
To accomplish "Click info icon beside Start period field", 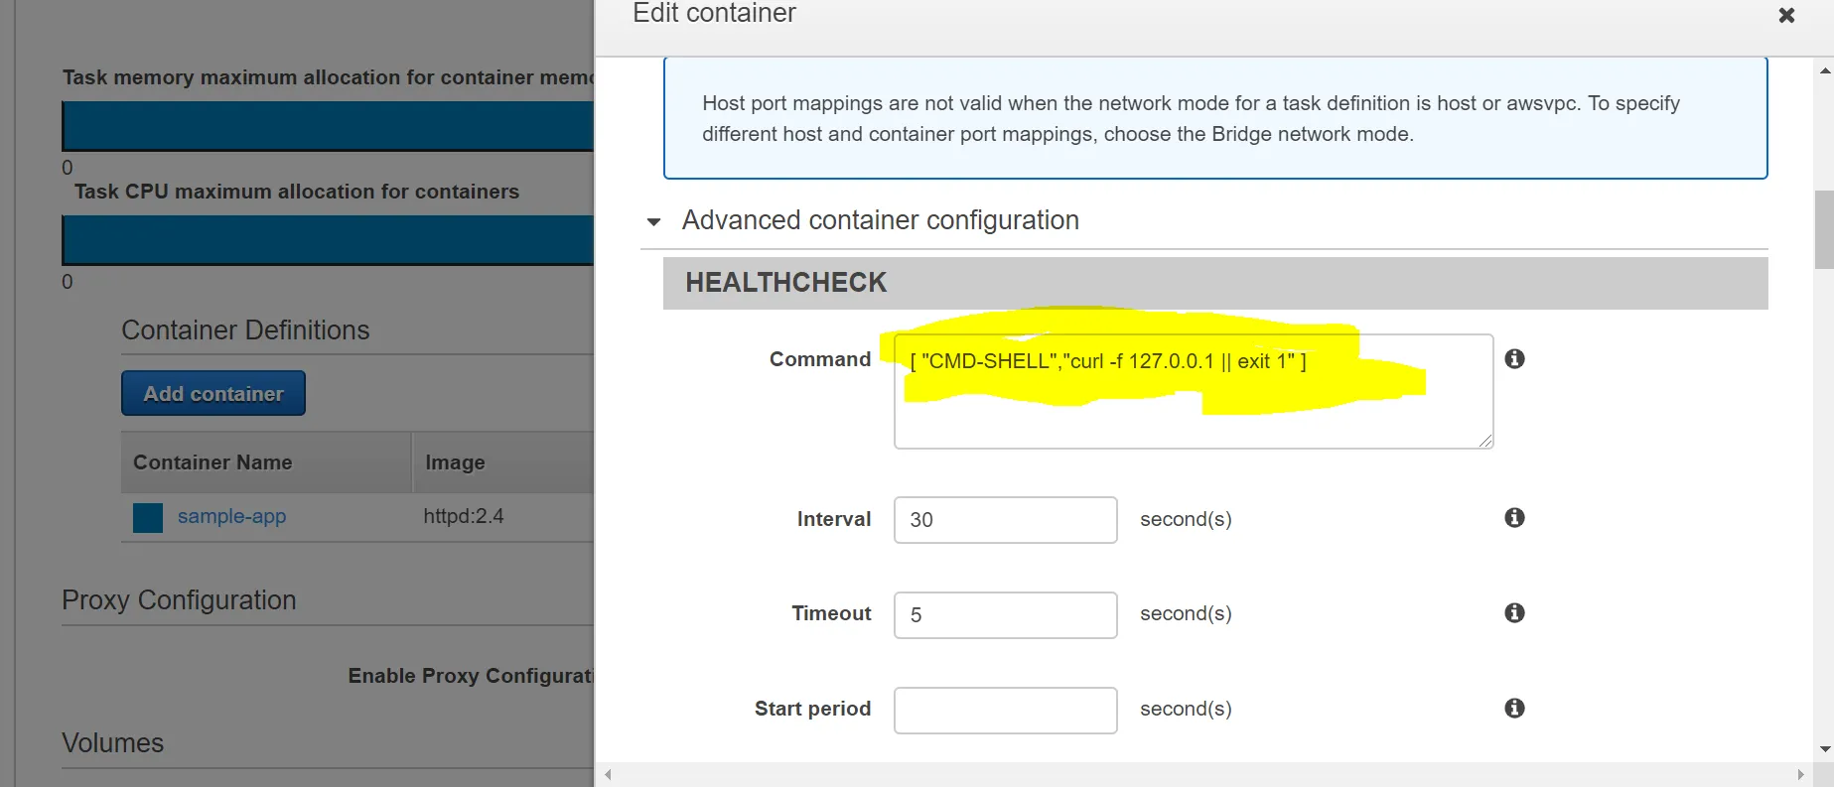I will click(1514, 709).
